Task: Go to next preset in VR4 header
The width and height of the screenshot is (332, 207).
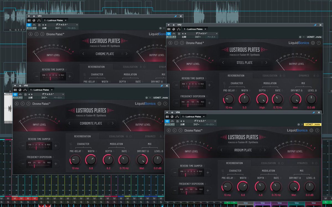Action: [180, 130]
